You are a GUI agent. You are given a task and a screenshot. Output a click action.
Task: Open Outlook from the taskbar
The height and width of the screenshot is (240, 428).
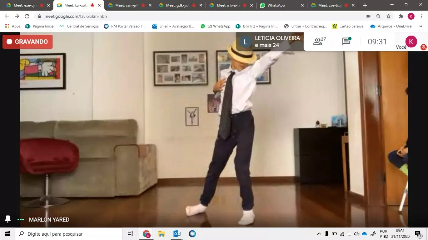(x=177, y=234)
